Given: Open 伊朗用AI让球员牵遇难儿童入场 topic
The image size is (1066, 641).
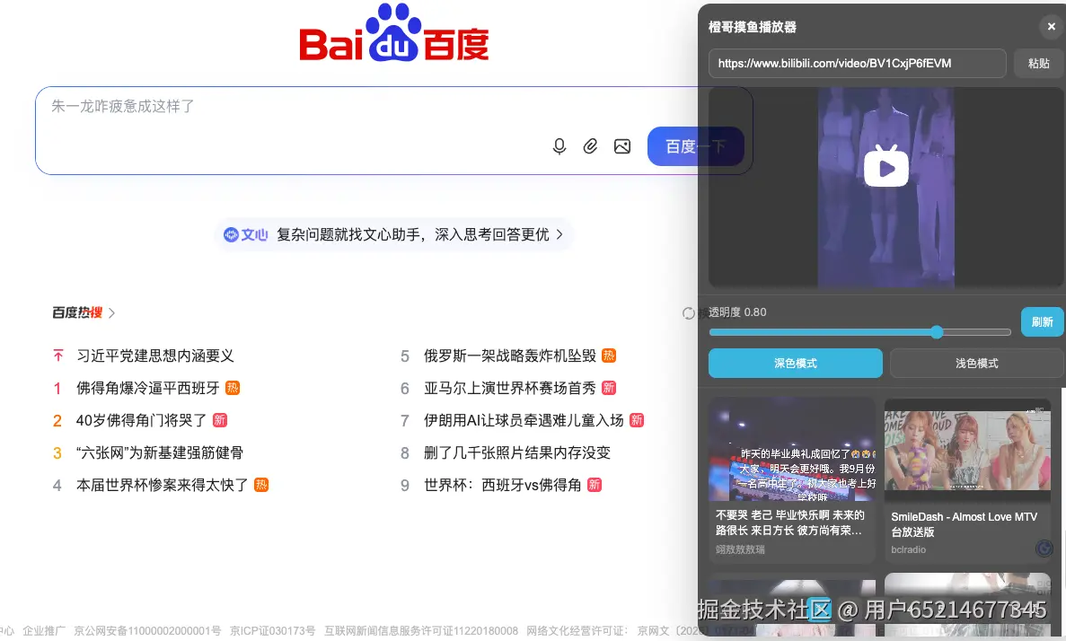Looking at the screenshot, I should 524,421.
